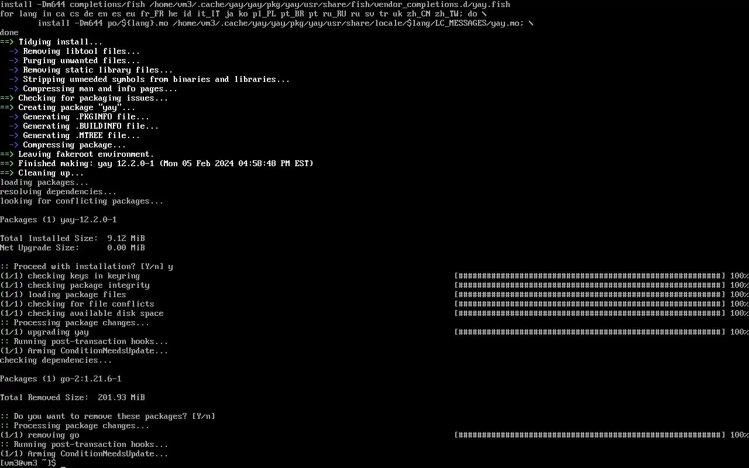The width and height of the screenshot is (749, 468).
Task: Click the 'Cleaning up...' line
Action: tap(42, 173)
